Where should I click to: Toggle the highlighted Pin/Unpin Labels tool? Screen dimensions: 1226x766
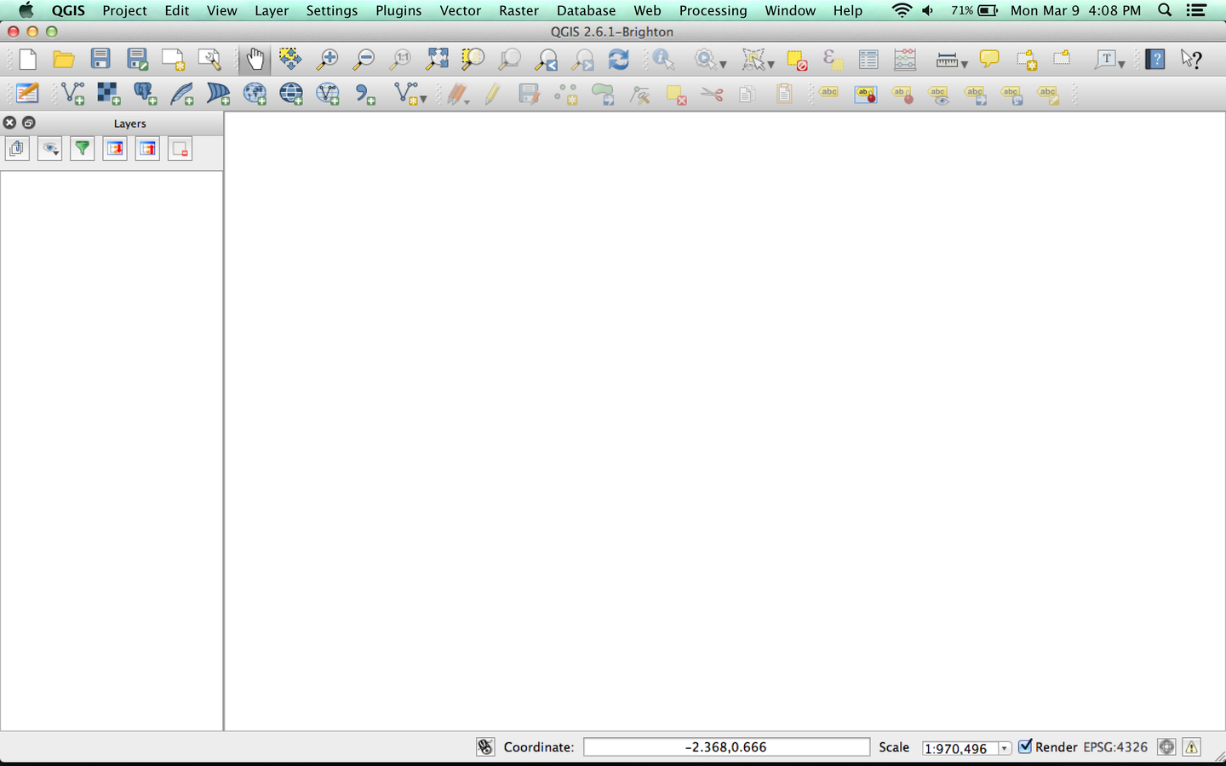(866, 94)
